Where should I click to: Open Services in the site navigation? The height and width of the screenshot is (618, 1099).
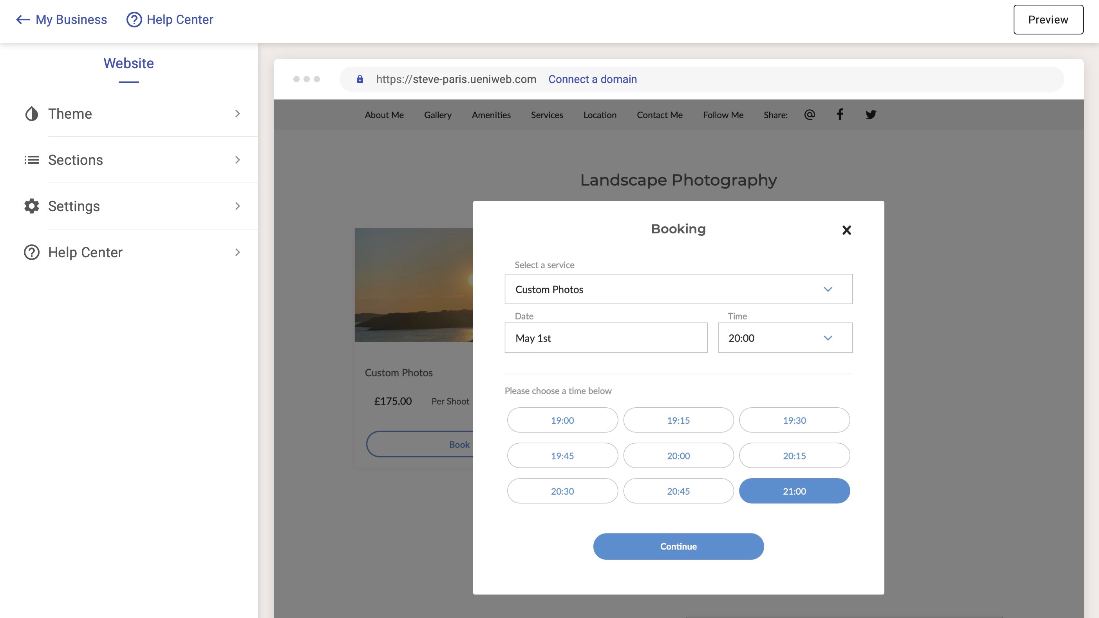click(x=546, y=115)
